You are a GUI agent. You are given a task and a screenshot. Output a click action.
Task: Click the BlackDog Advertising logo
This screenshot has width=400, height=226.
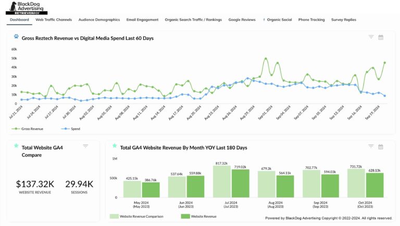(x=27, y=8)
